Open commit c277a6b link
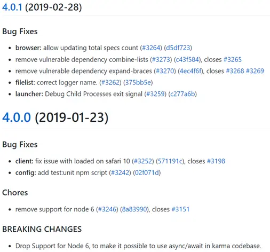Viewport: 270px width, 252px height. coord(182,94)
